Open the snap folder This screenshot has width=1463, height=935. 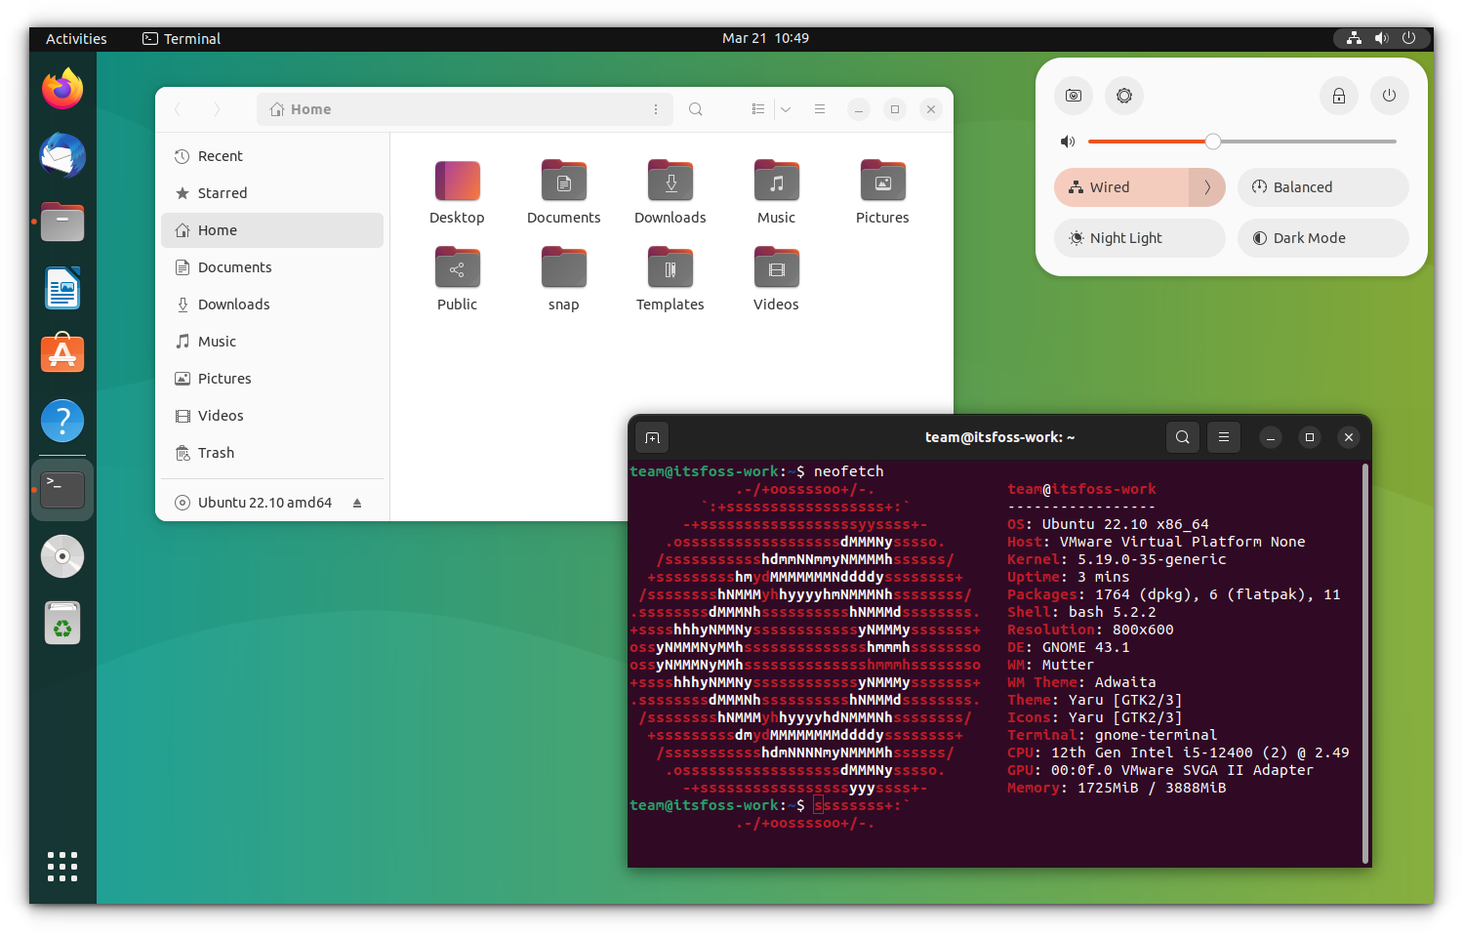tap(563, 279)
